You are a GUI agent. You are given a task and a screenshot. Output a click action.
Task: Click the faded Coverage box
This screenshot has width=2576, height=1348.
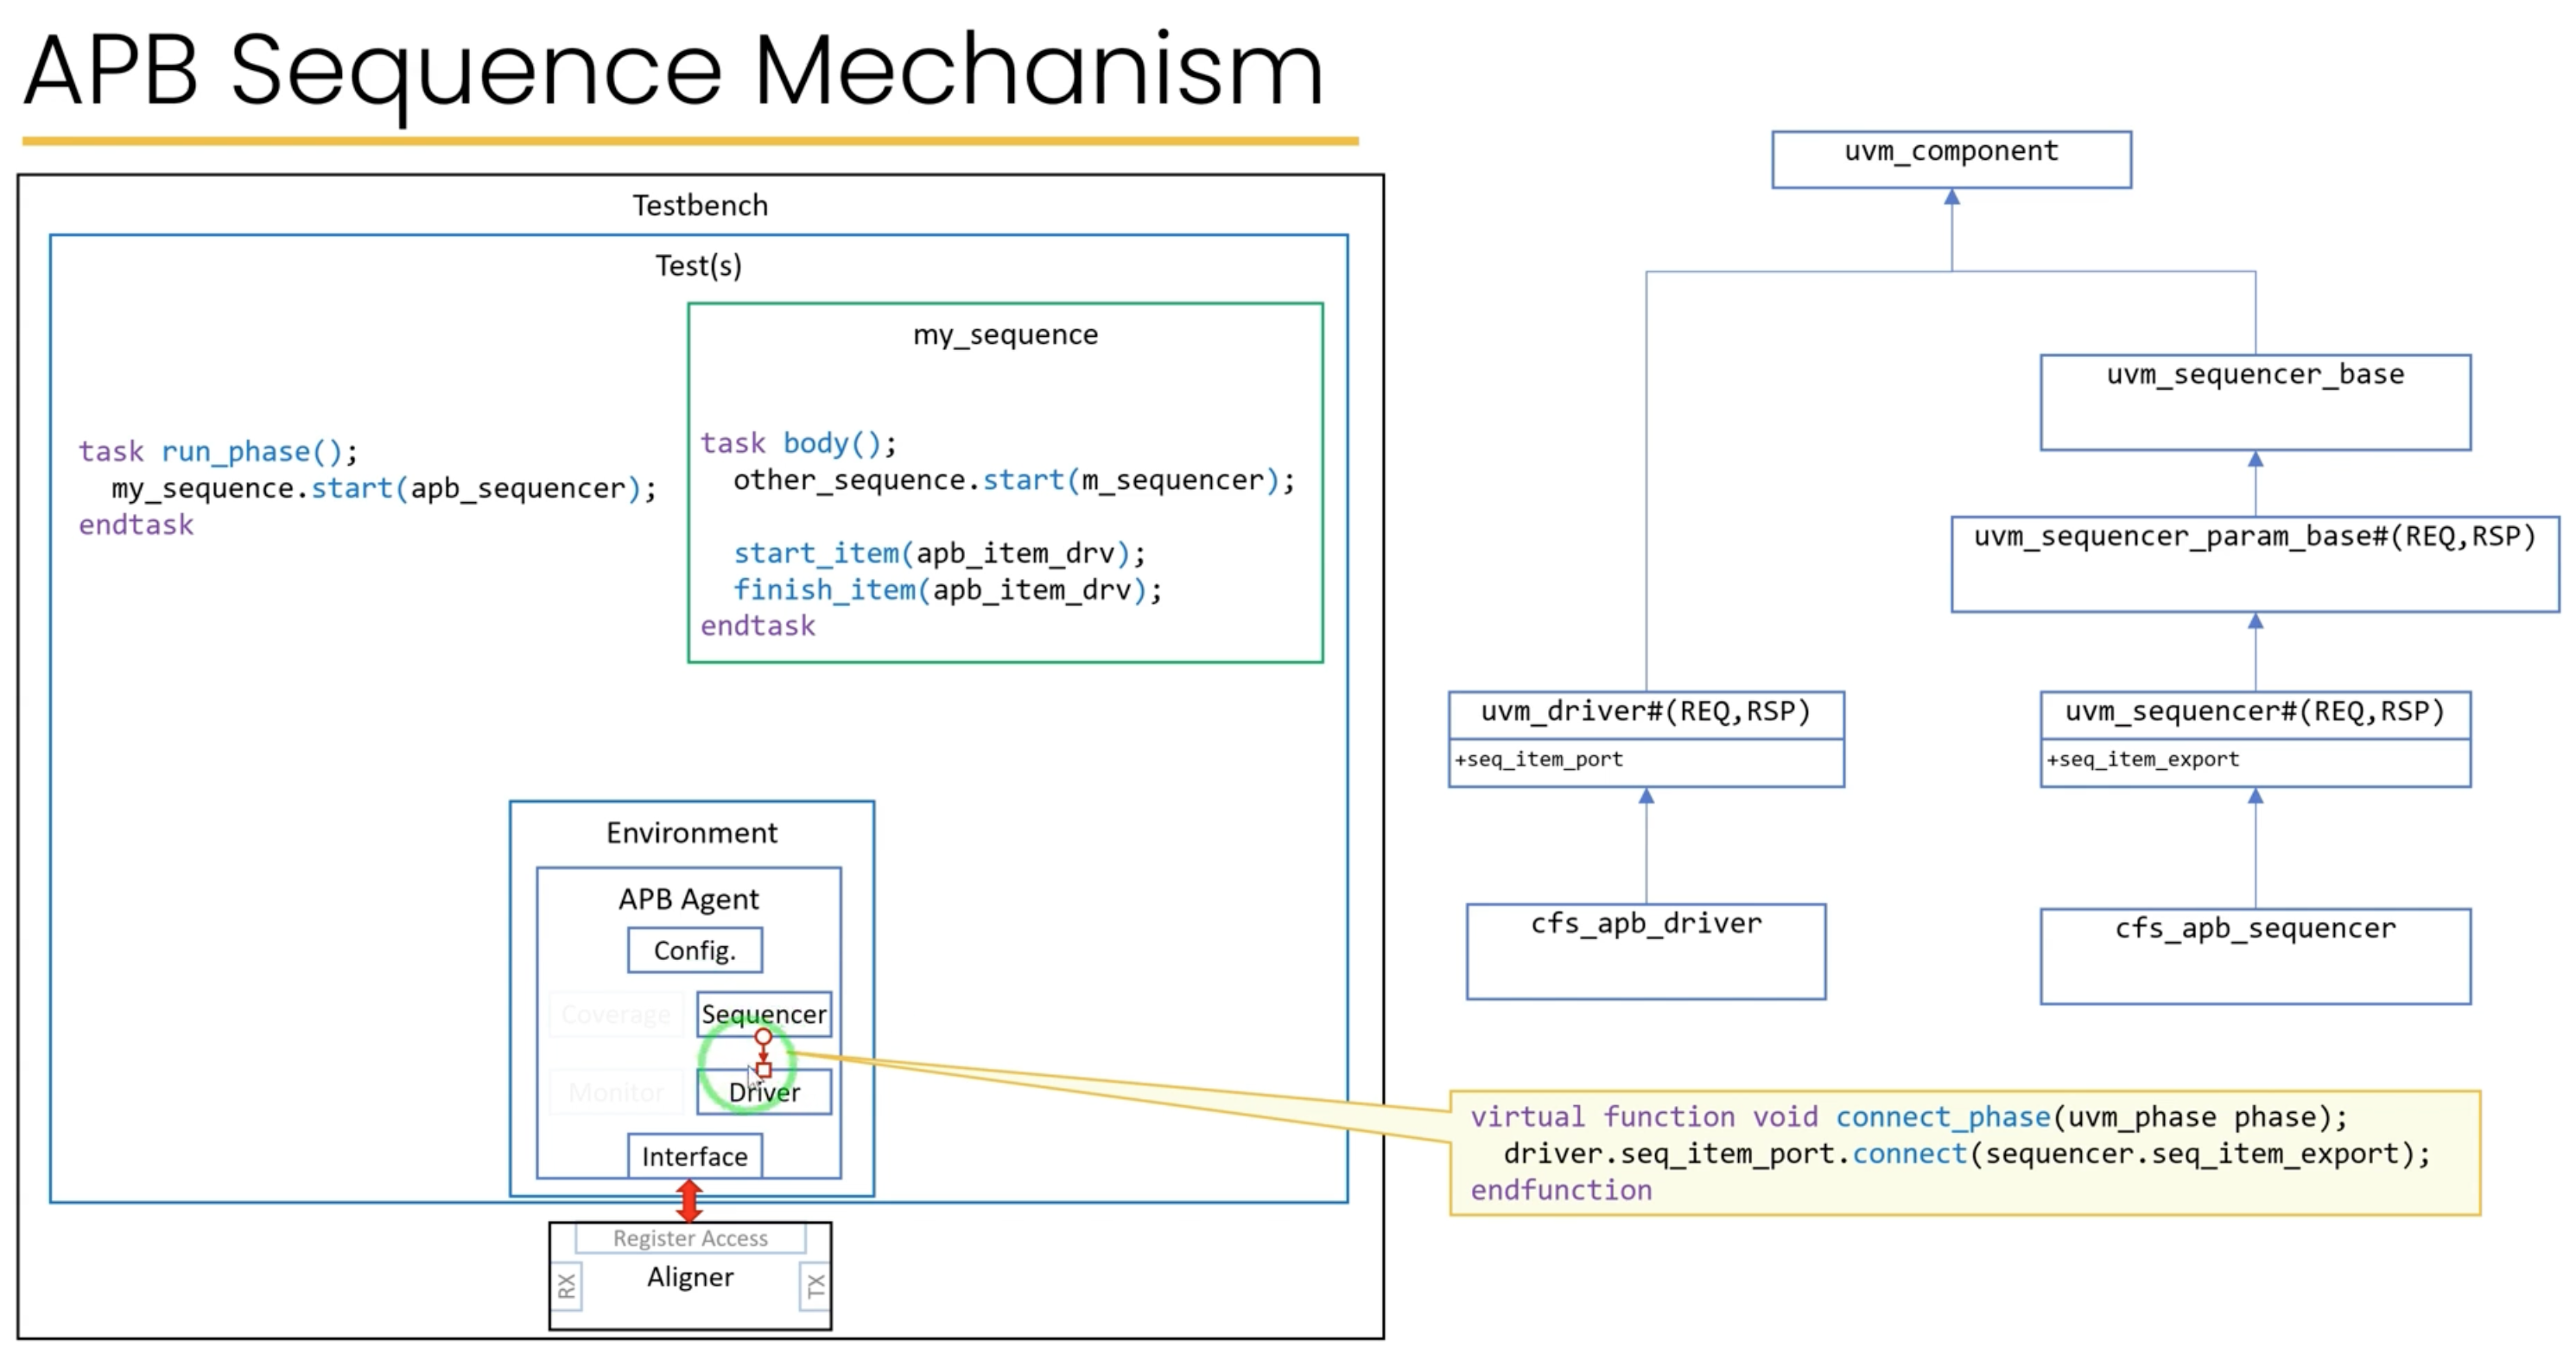coord(616,1014)
